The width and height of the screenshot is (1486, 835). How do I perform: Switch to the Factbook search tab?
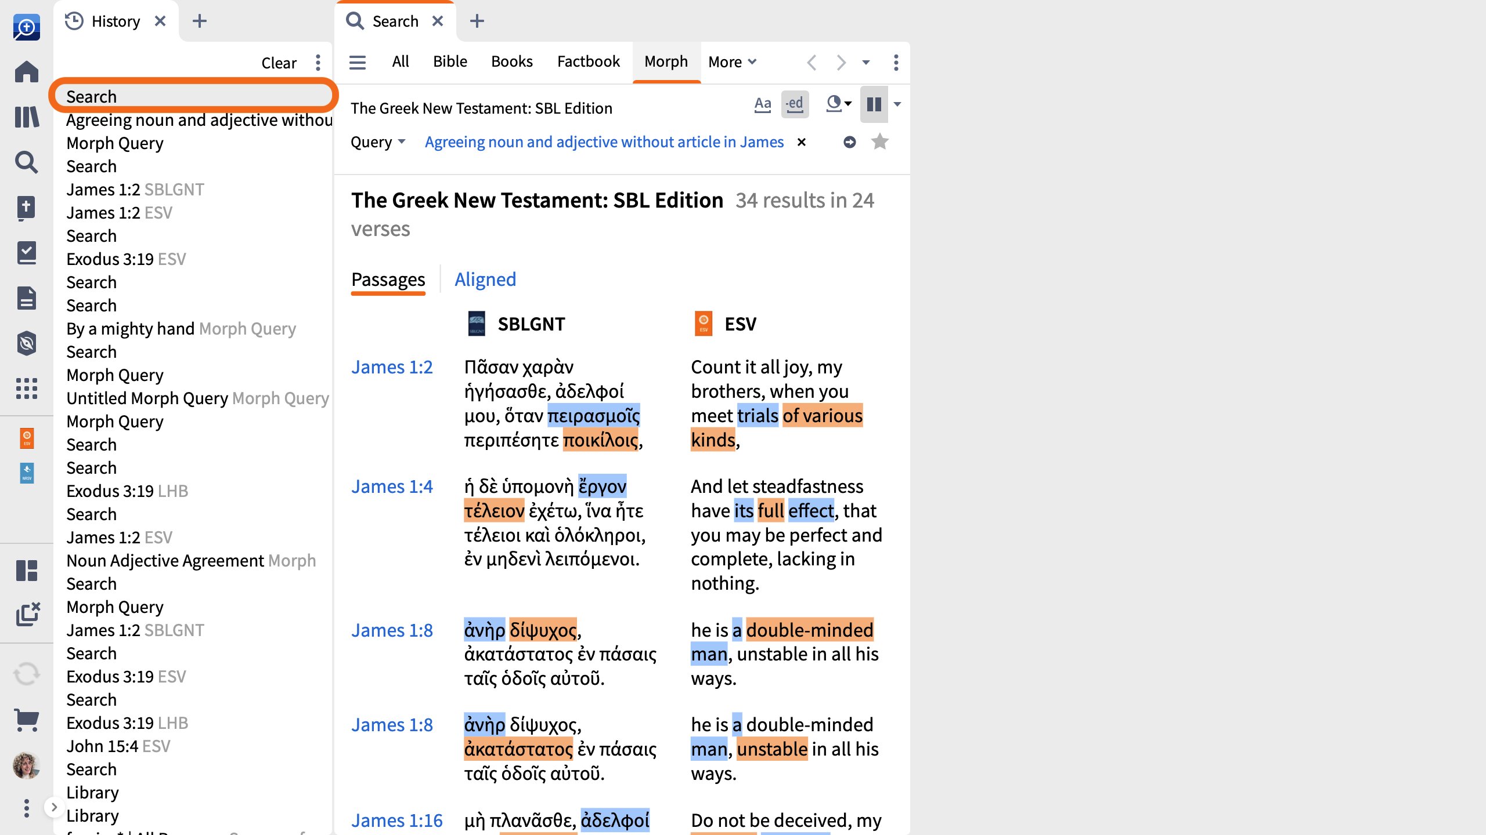(589, 61)
